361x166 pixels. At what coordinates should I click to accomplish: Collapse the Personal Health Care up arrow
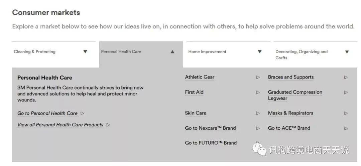click(172, 52)
